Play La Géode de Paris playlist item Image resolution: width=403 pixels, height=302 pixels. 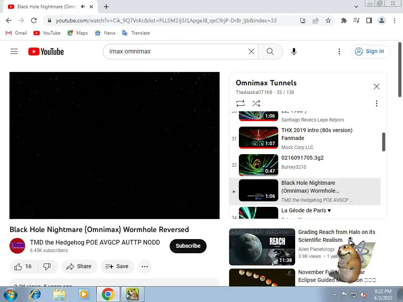click(306, 213)
